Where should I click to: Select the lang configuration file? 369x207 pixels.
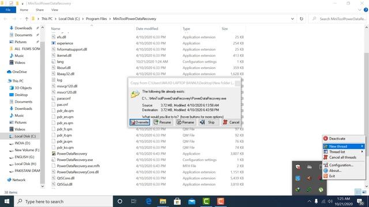(x=60, y=62)
